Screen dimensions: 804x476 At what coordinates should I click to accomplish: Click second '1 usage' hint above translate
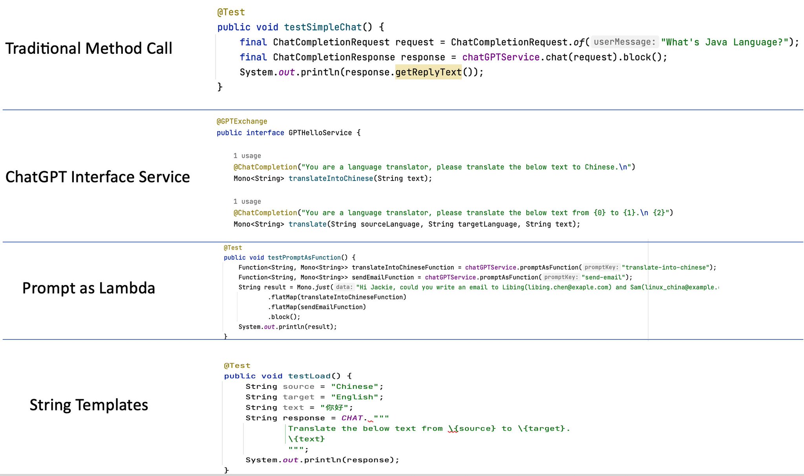coord(247,201)
